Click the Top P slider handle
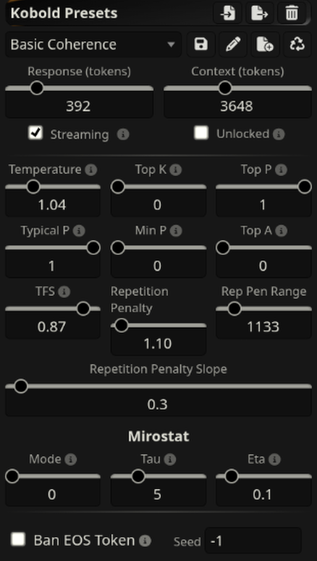 (x=305, y=187)
